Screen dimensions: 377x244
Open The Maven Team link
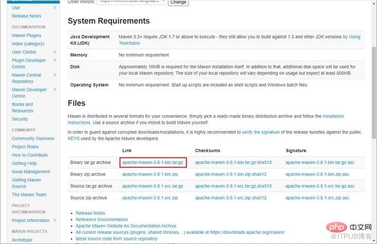click(29, 195)
